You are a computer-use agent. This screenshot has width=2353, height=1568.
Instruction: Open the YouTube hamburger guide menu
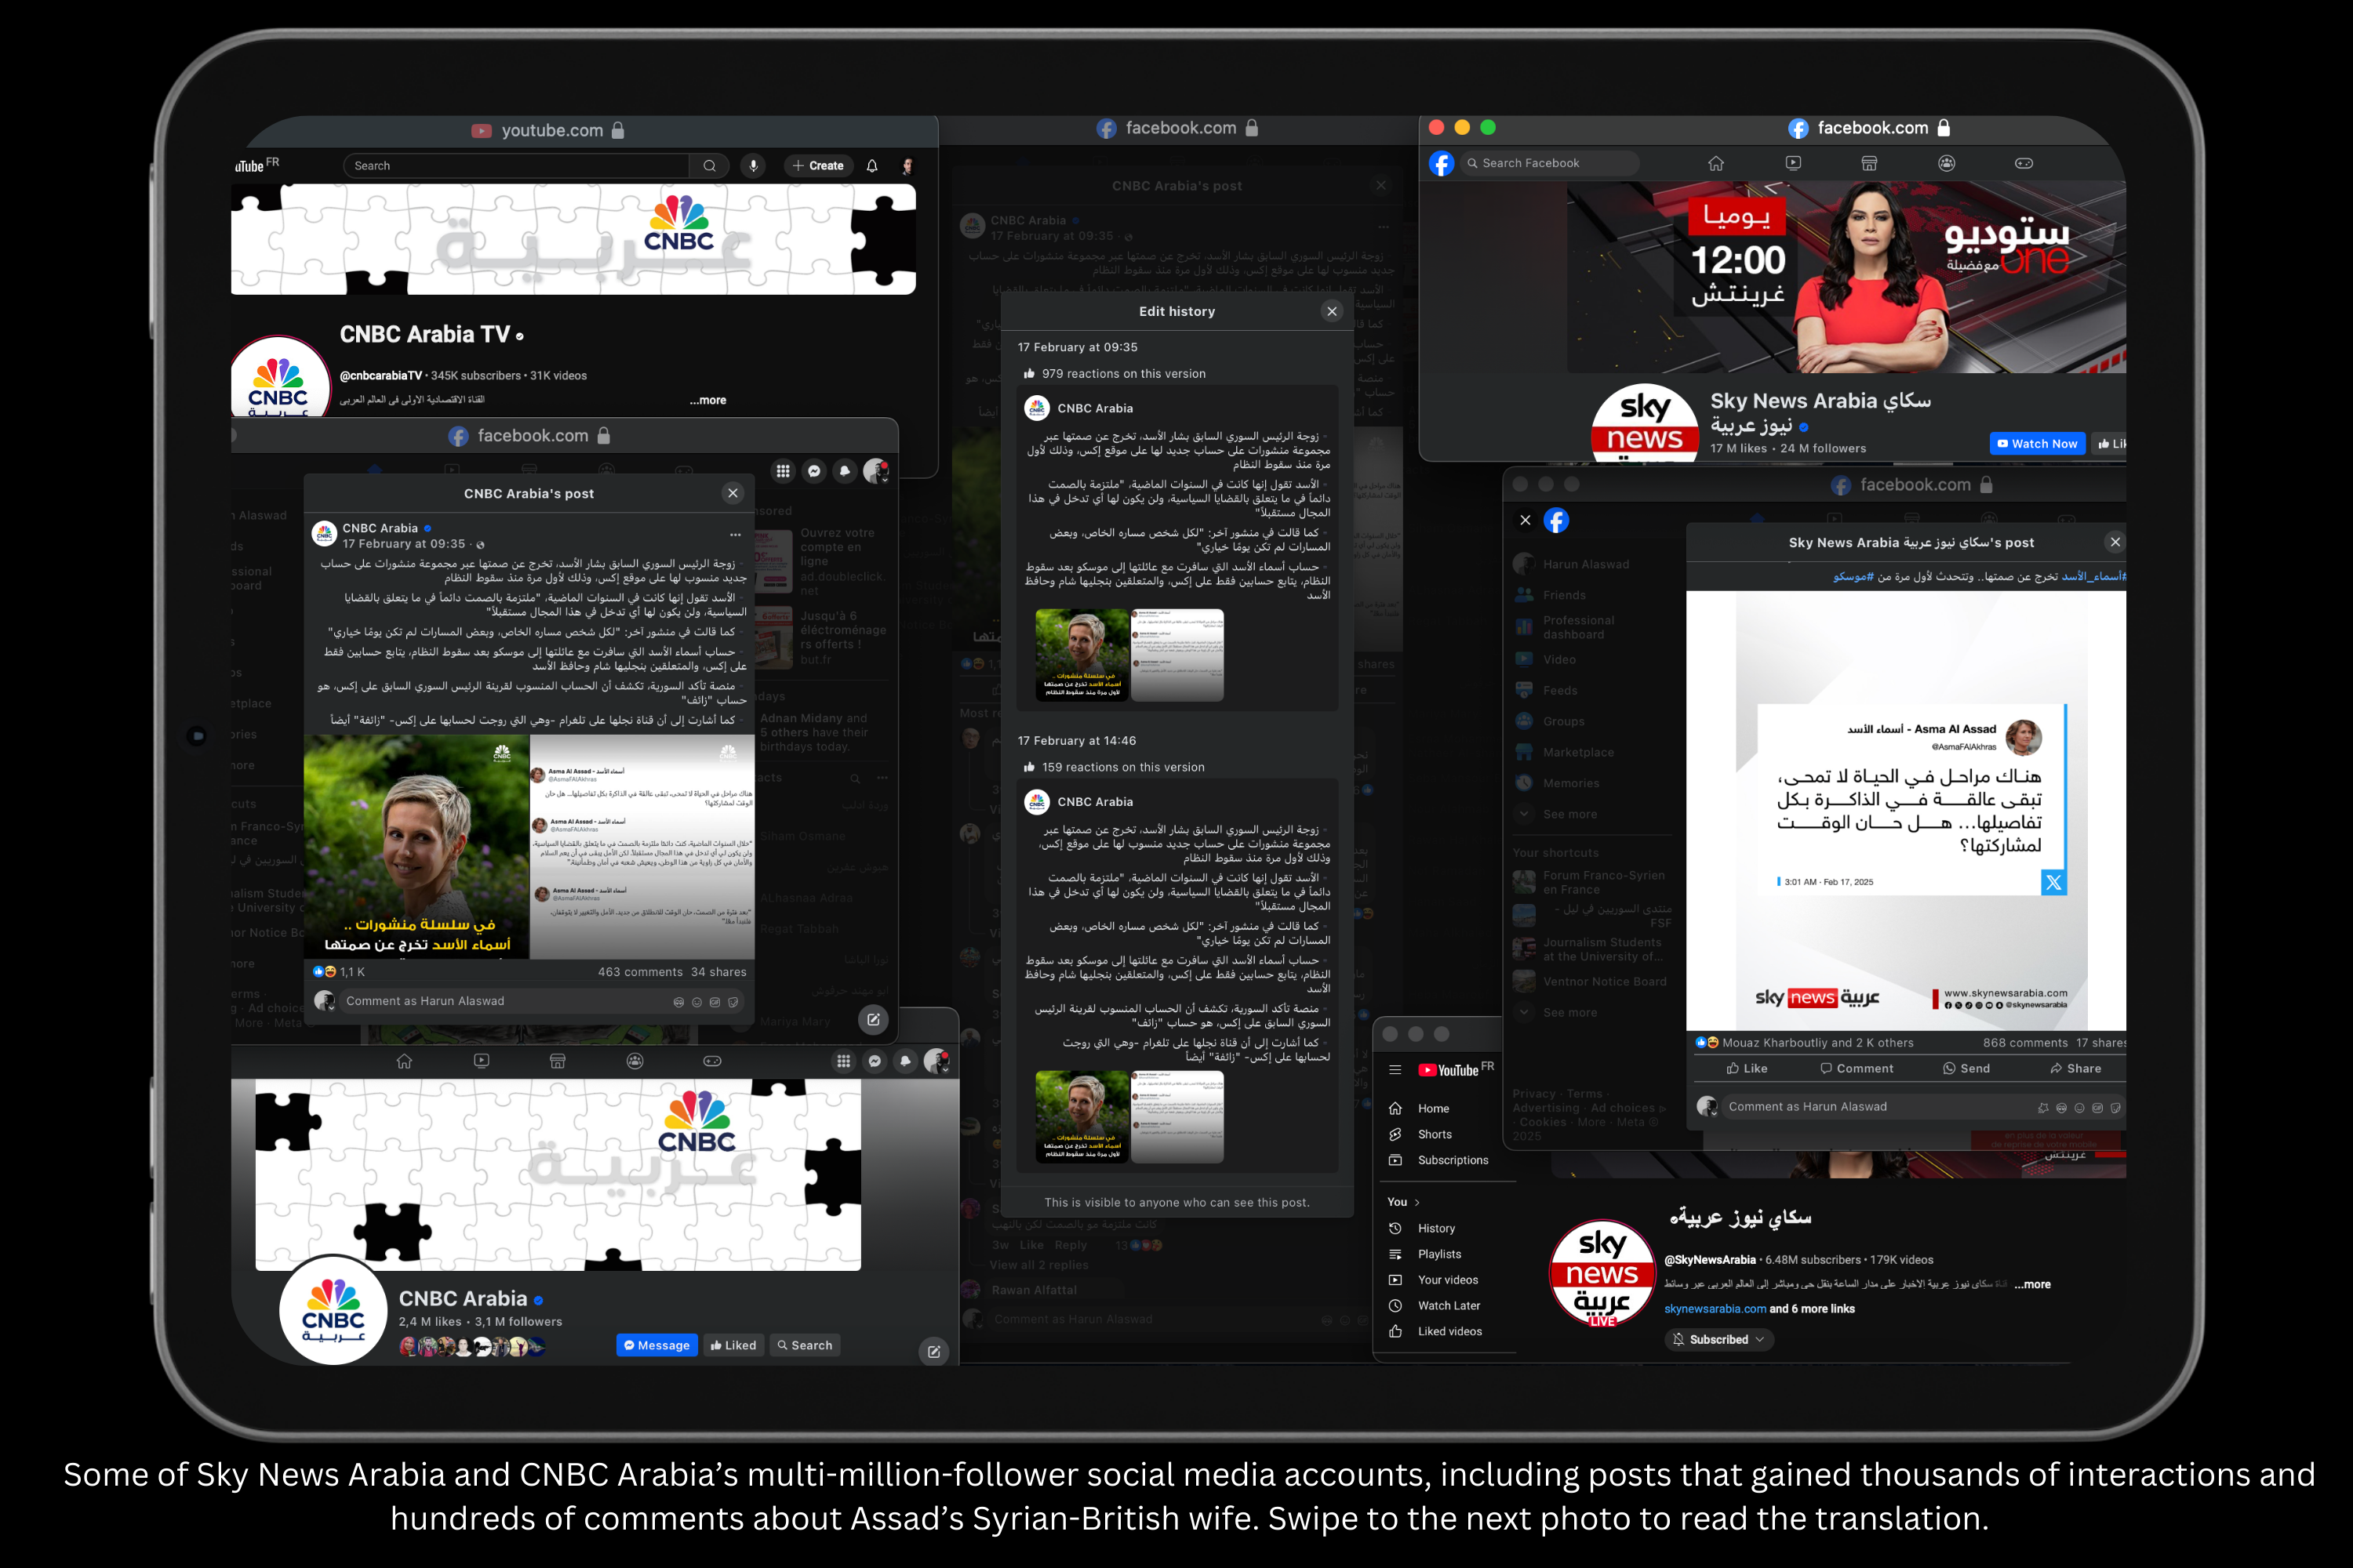pos(1395,1070)
